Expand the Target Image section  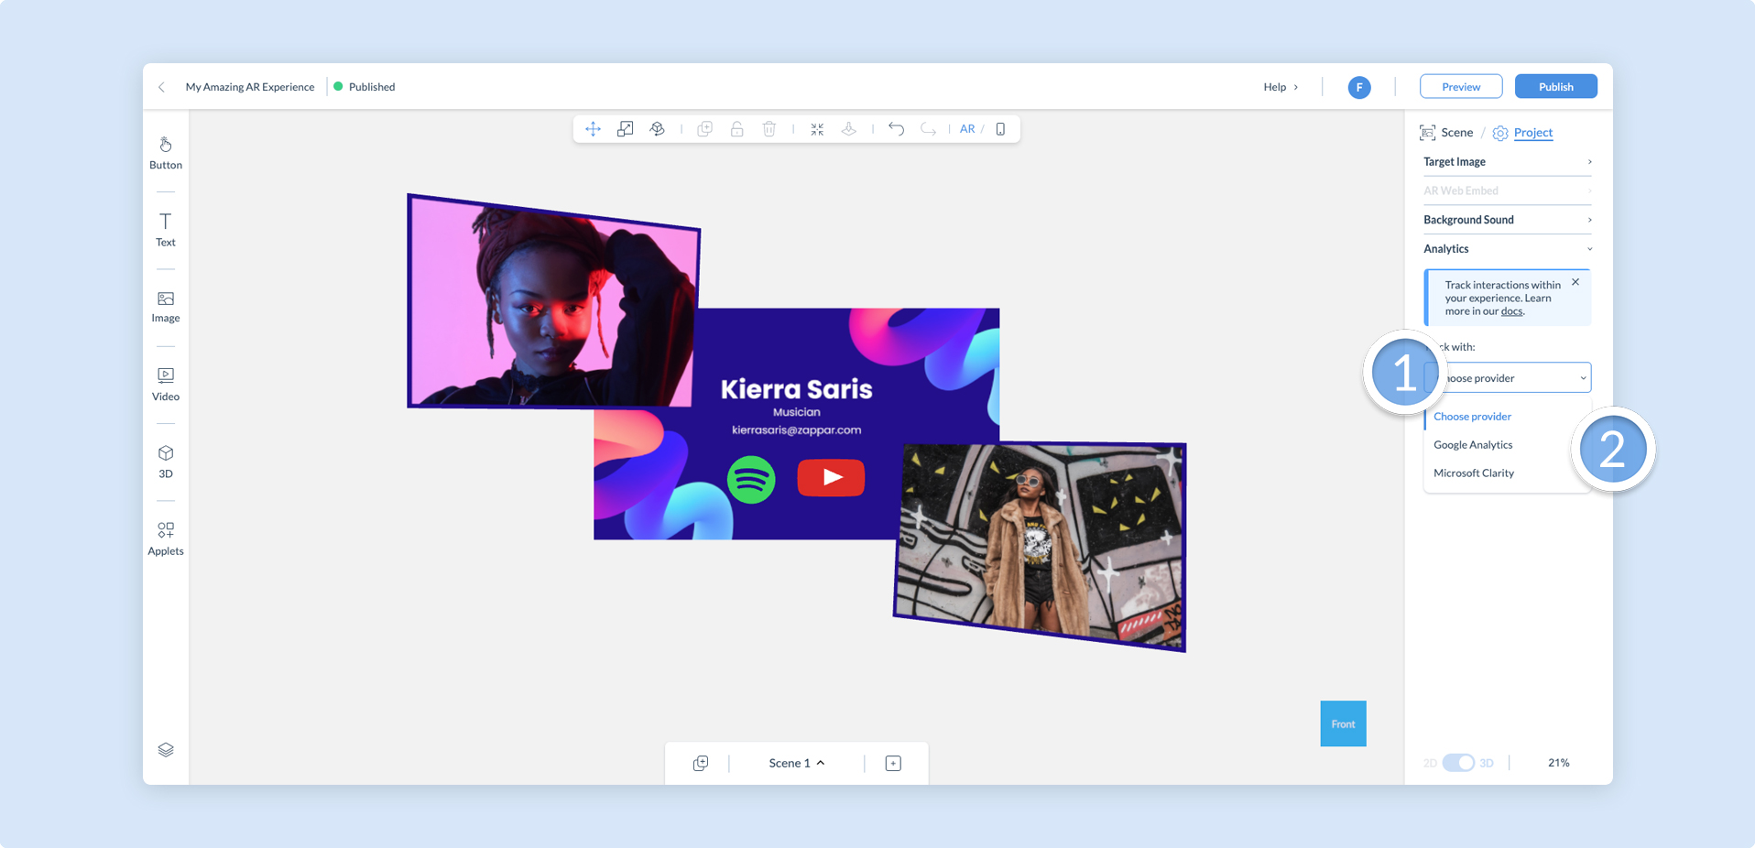[1507, 161]
